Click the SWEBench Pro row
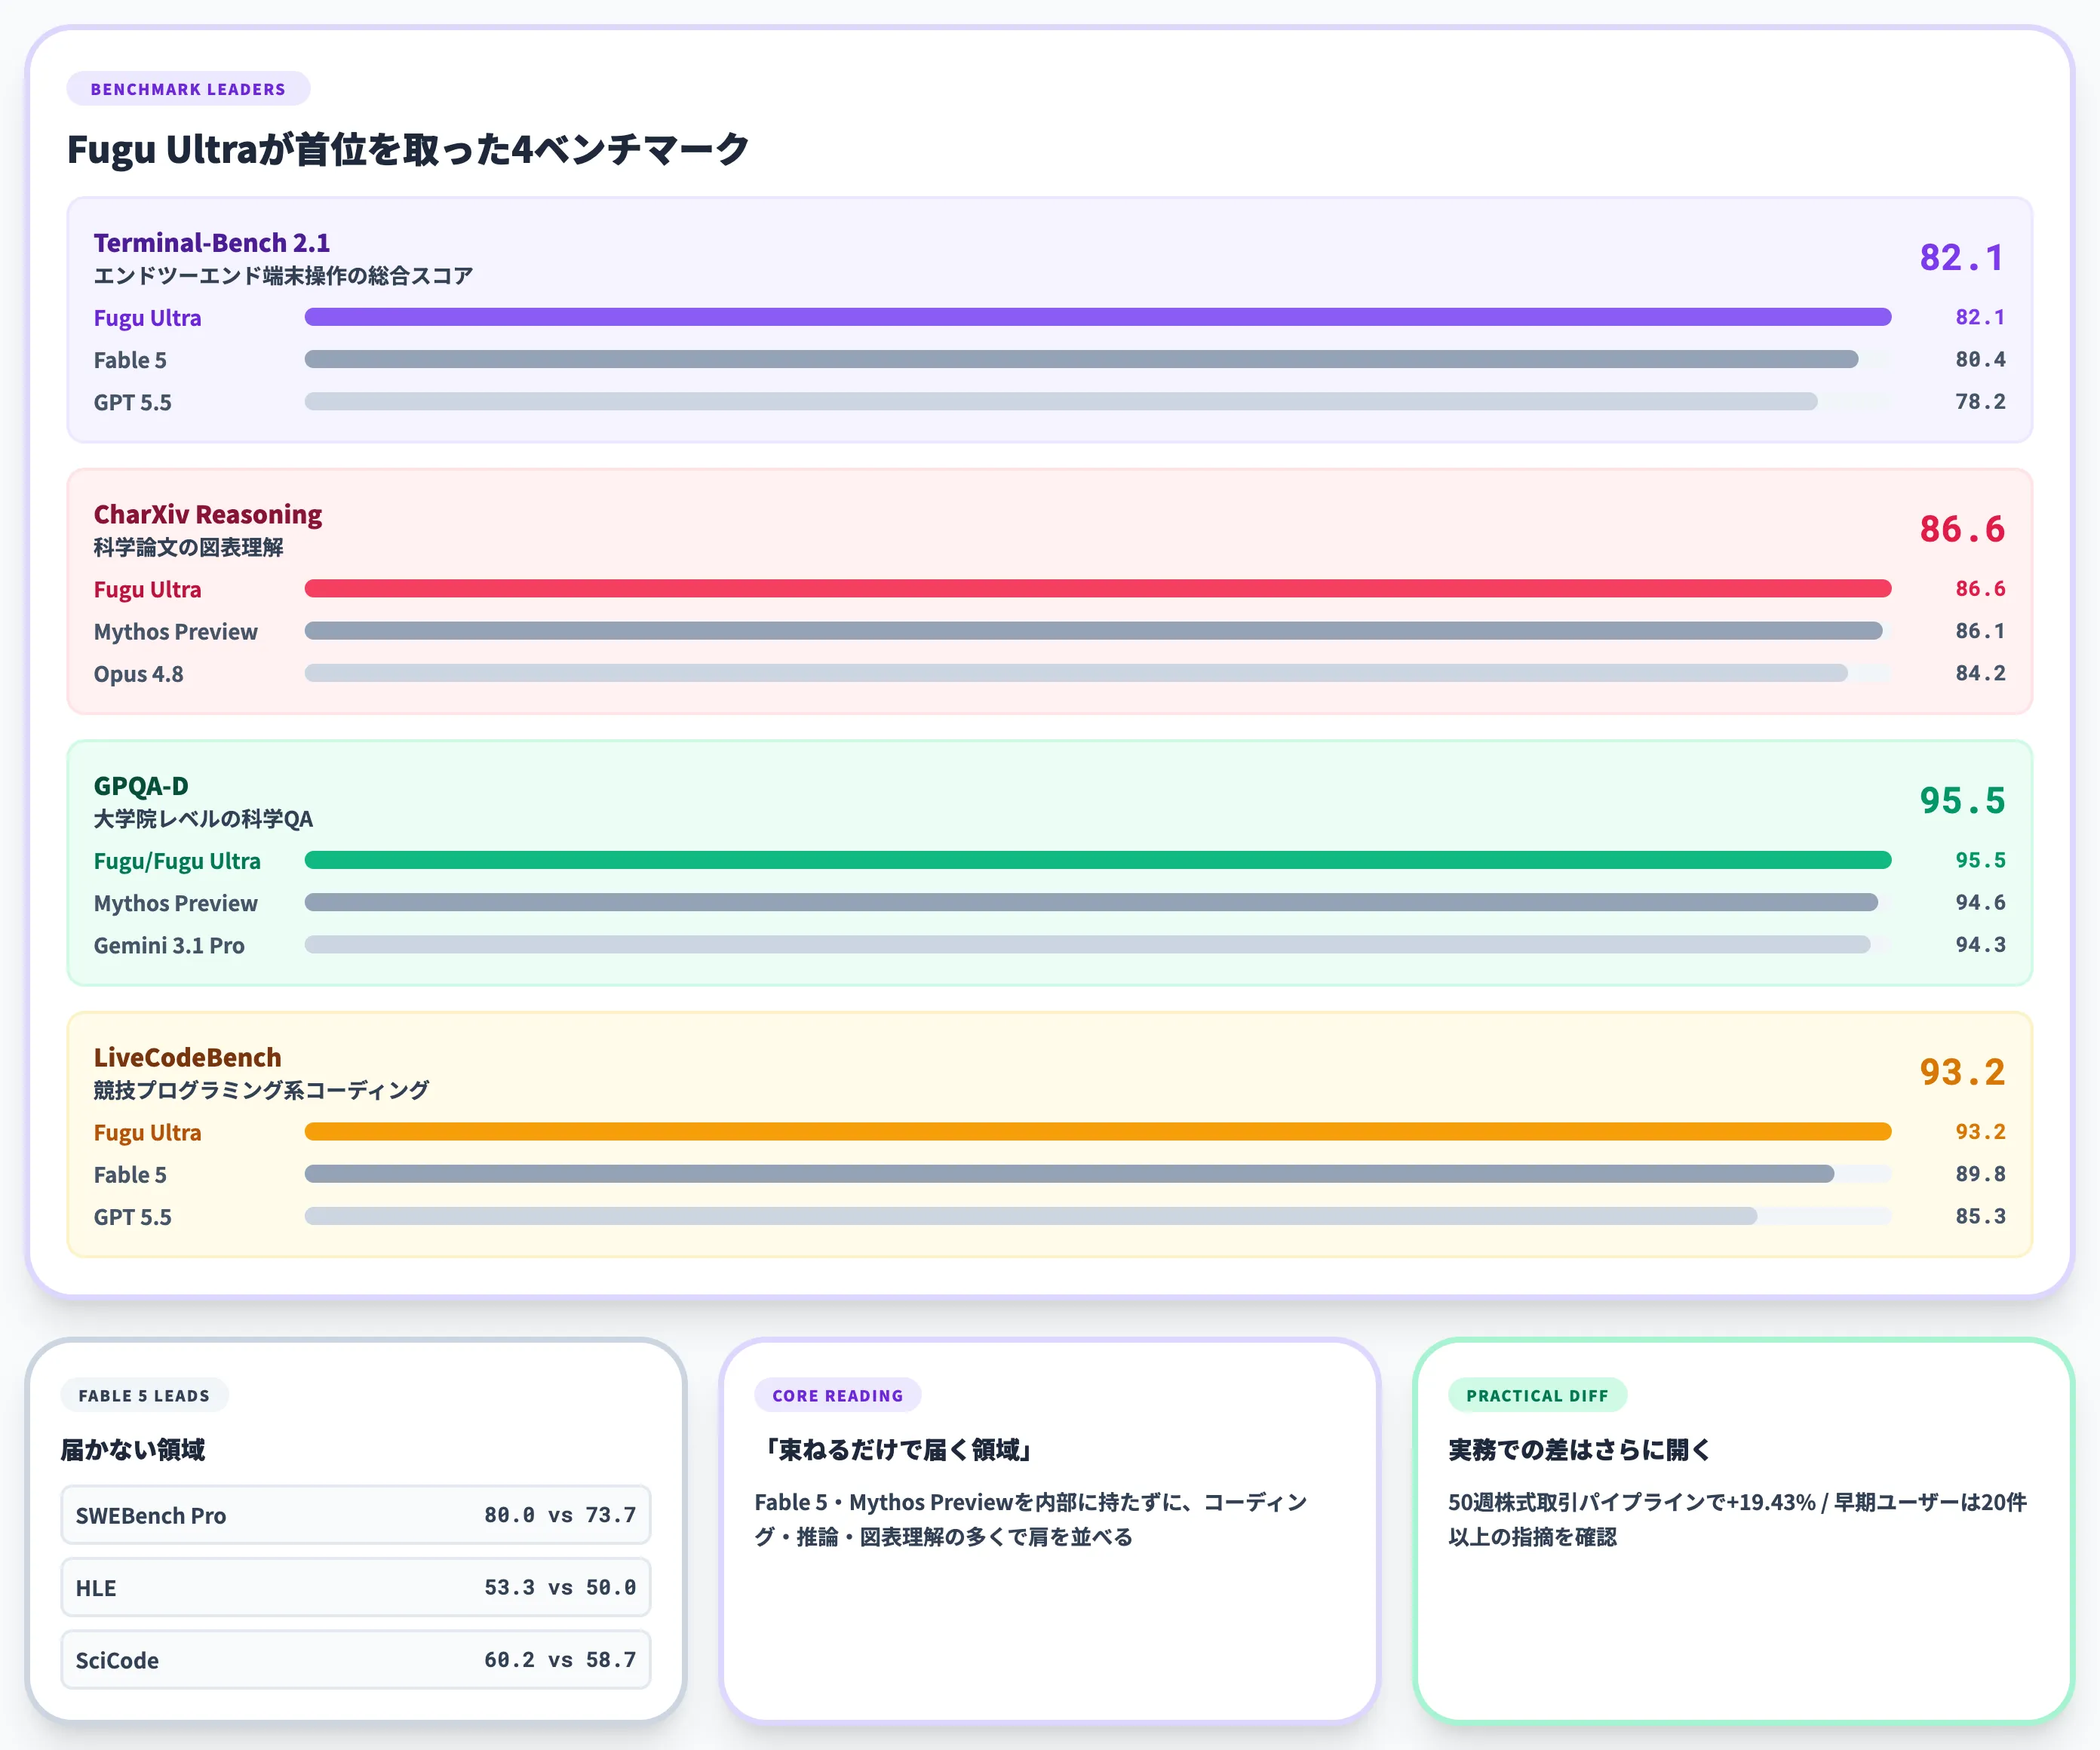Viewport: 2100px width, 1750px height. (356, 1515)
